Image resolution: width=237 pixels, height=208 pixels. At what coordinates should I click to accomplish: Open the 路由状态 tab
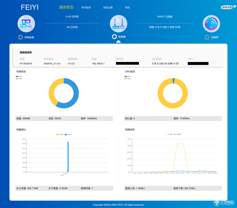pos(66,7)
